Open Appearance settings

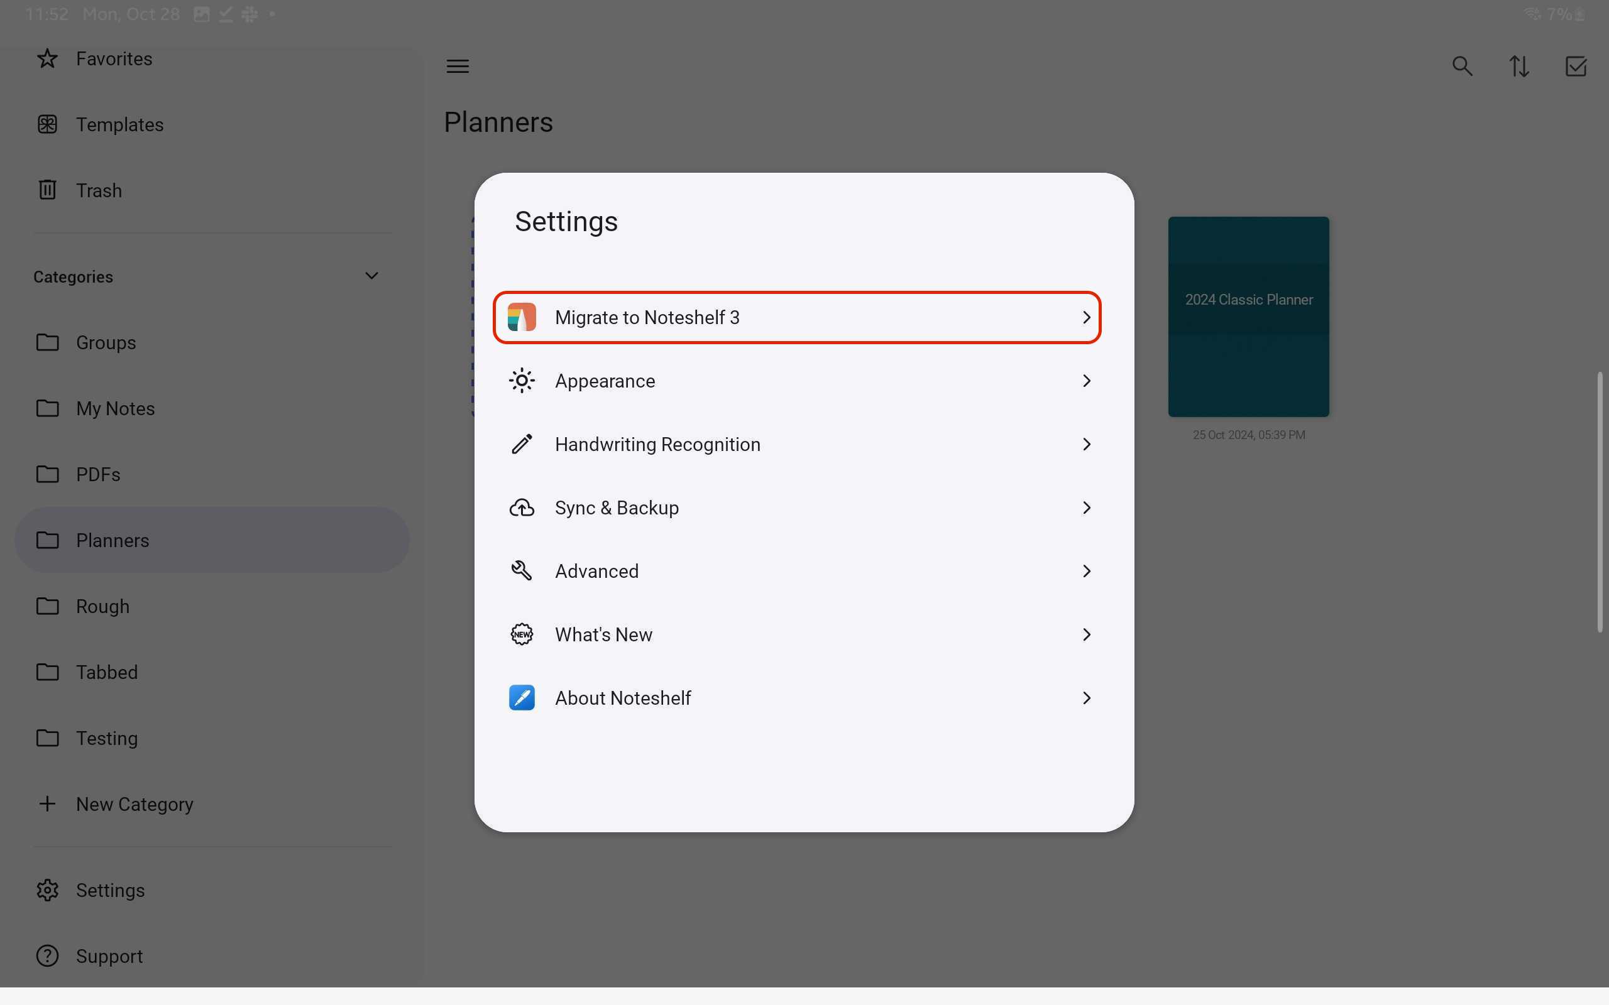(796, 381)
